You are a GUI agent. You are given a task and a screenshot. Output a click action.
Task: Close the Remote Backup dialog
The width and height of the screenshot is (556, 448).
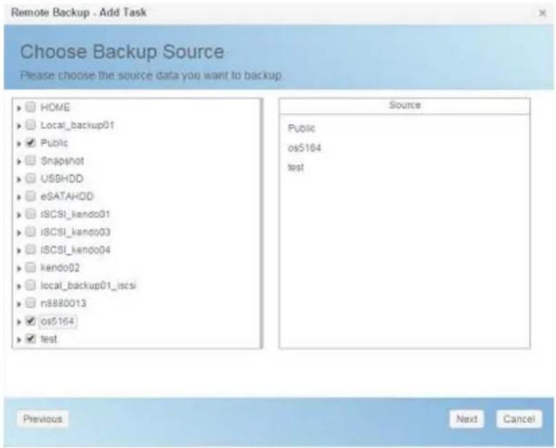pos(542,13)
